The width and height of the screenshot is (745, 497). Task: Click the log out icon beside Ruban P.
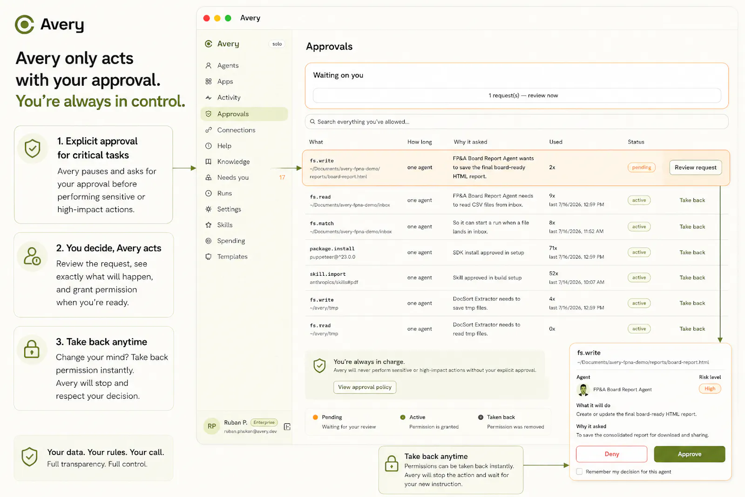coord(287,427)
